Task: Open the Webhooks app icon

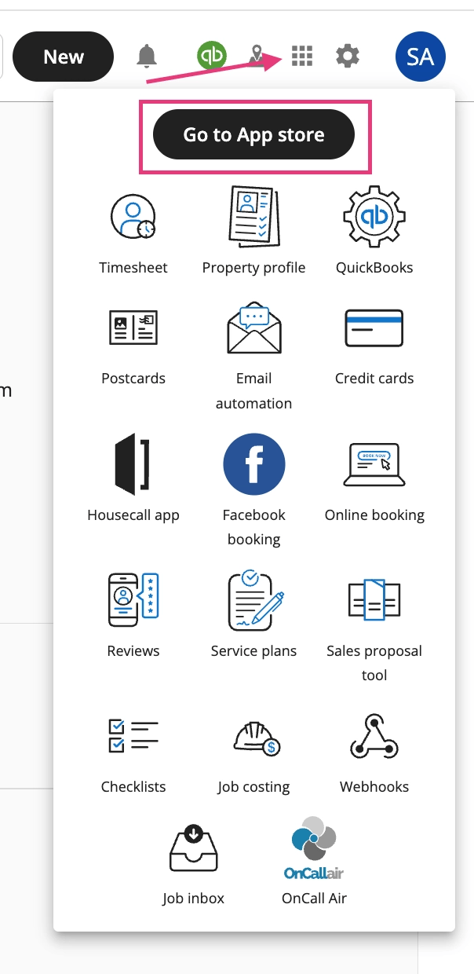Action: (x=374, y=736)
